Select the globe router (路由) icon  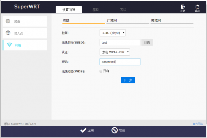click(x=8, y=21)
